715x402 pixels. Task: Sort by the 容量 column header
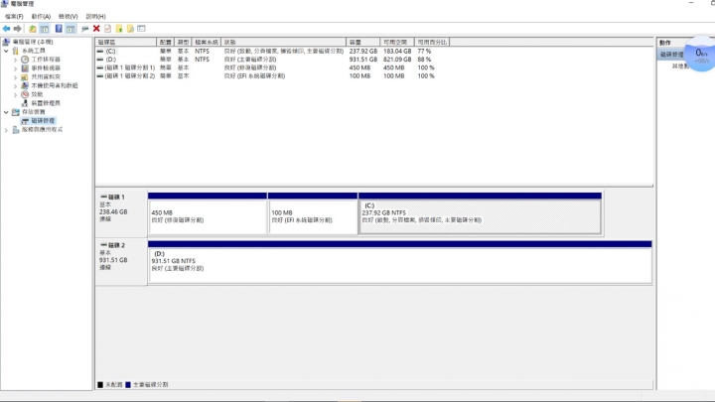click(363, 42)
